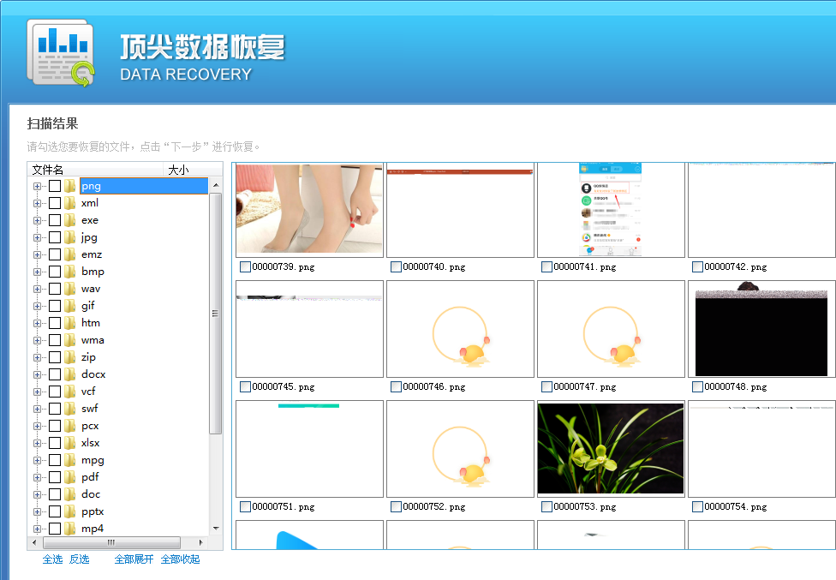Check the pdf folder checkbox
This screenshot has height=580, width=836.
pyautogui.click(x=55, y=477)
